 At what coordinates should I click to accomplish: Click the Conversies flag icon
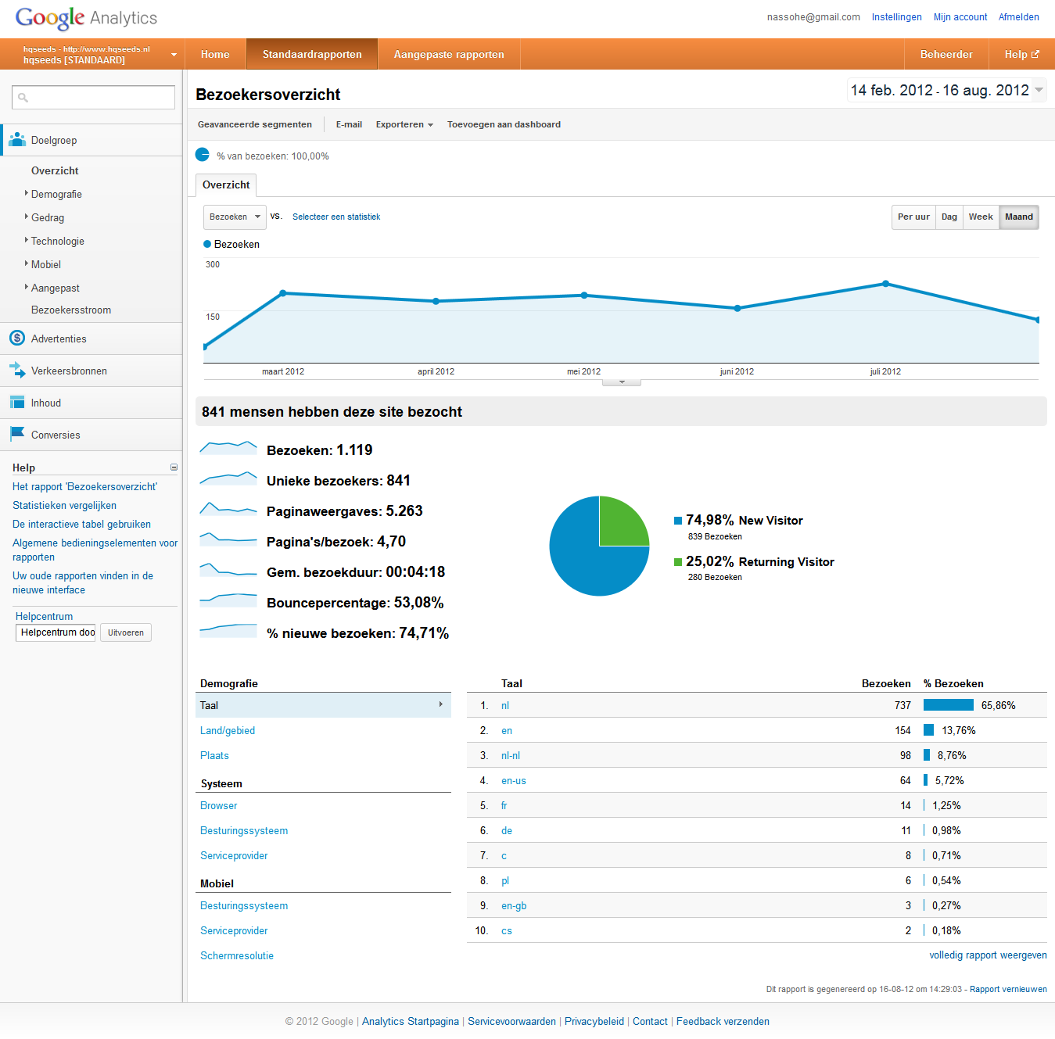[x=17, y=434]
